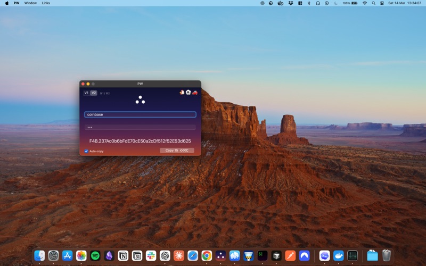Click the chicken emoji icon in PW

182,93
